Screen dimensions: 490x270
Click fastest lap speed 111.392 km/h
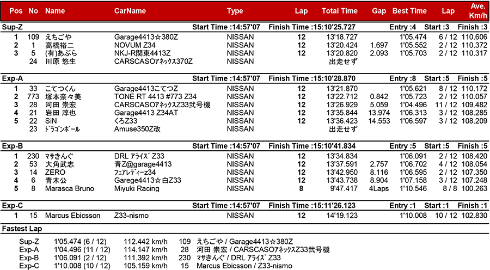pos(145,258)
